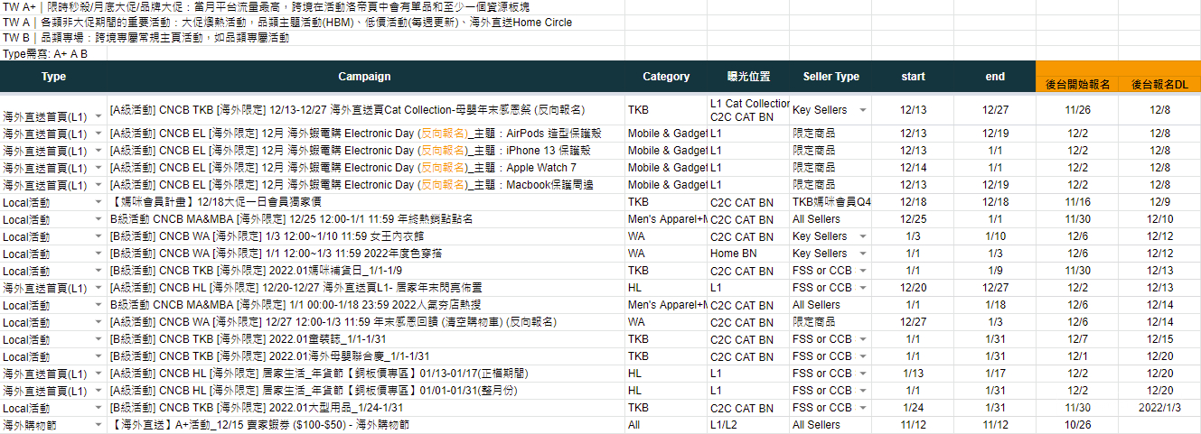The image size is (1201, 434).
Task: Click the 2022/1/3 deadline cell
Action: 1159,408
